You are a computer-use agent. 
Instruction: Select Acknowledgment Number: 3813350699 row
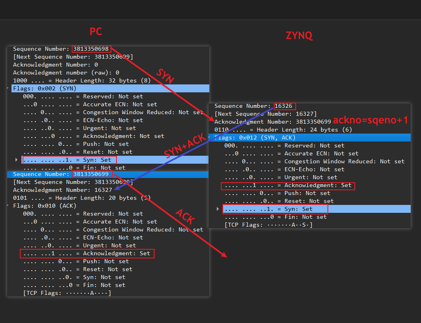272,122
